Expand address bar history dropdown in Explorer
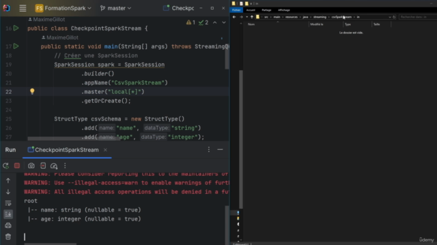 [390, 17]
